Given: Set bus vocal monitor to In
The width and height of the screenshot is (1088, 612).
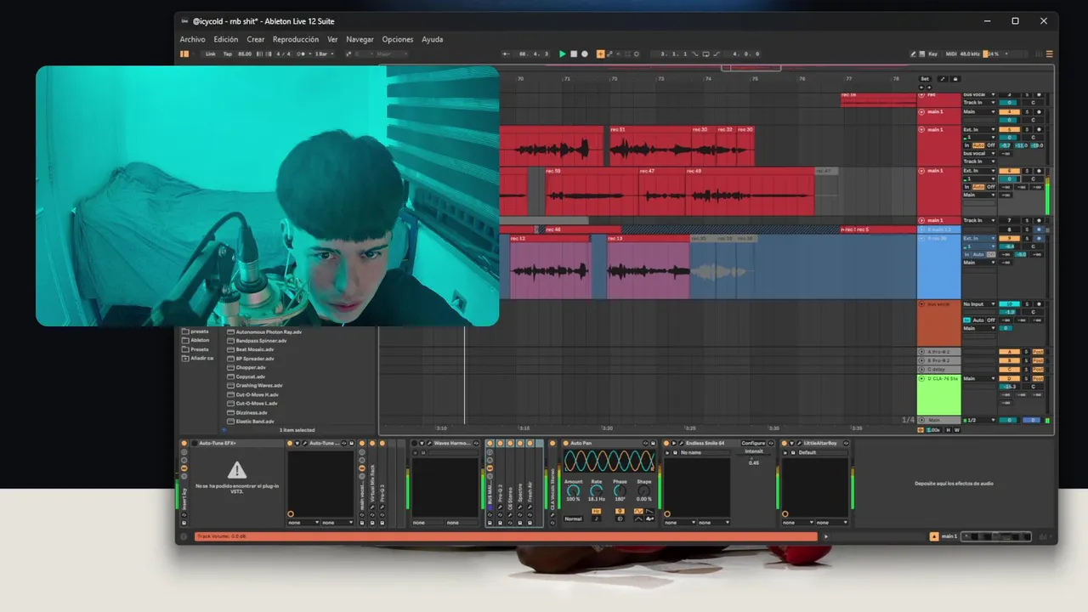Looking at the screenshot, I should [x=966, y=320].
